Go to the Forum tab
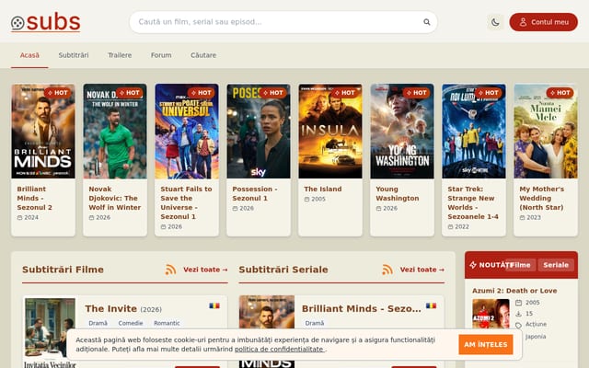The height and width of the screenshot is (368, 589). pos(161,55)
